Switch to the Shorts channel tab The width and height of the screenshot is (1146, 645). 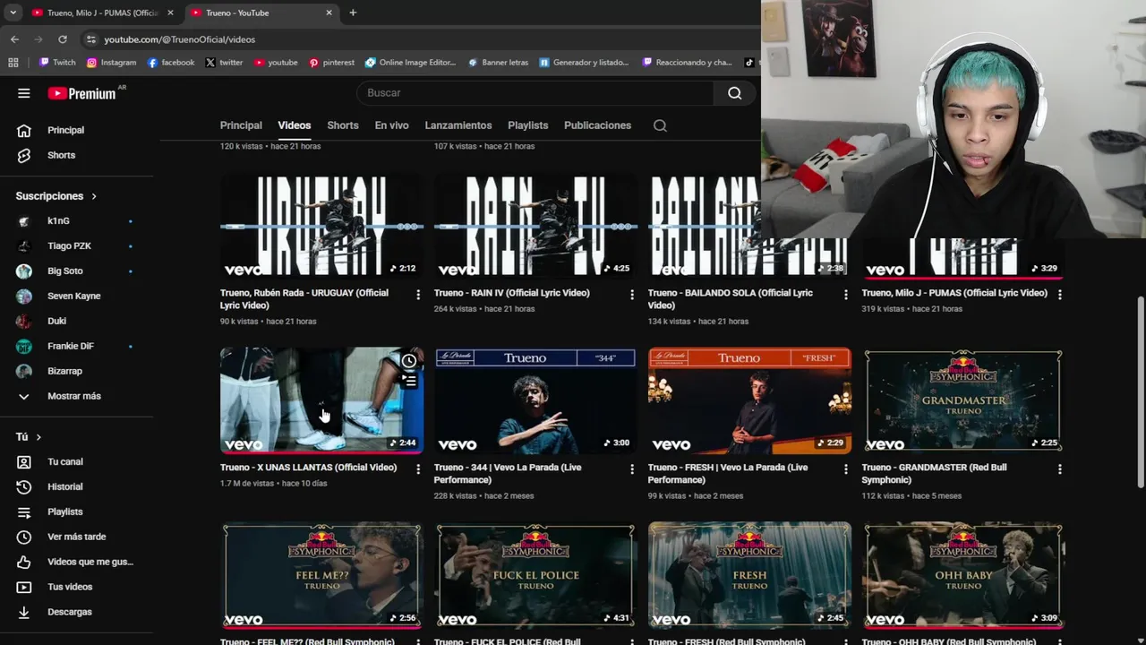(x=343, y=125)
